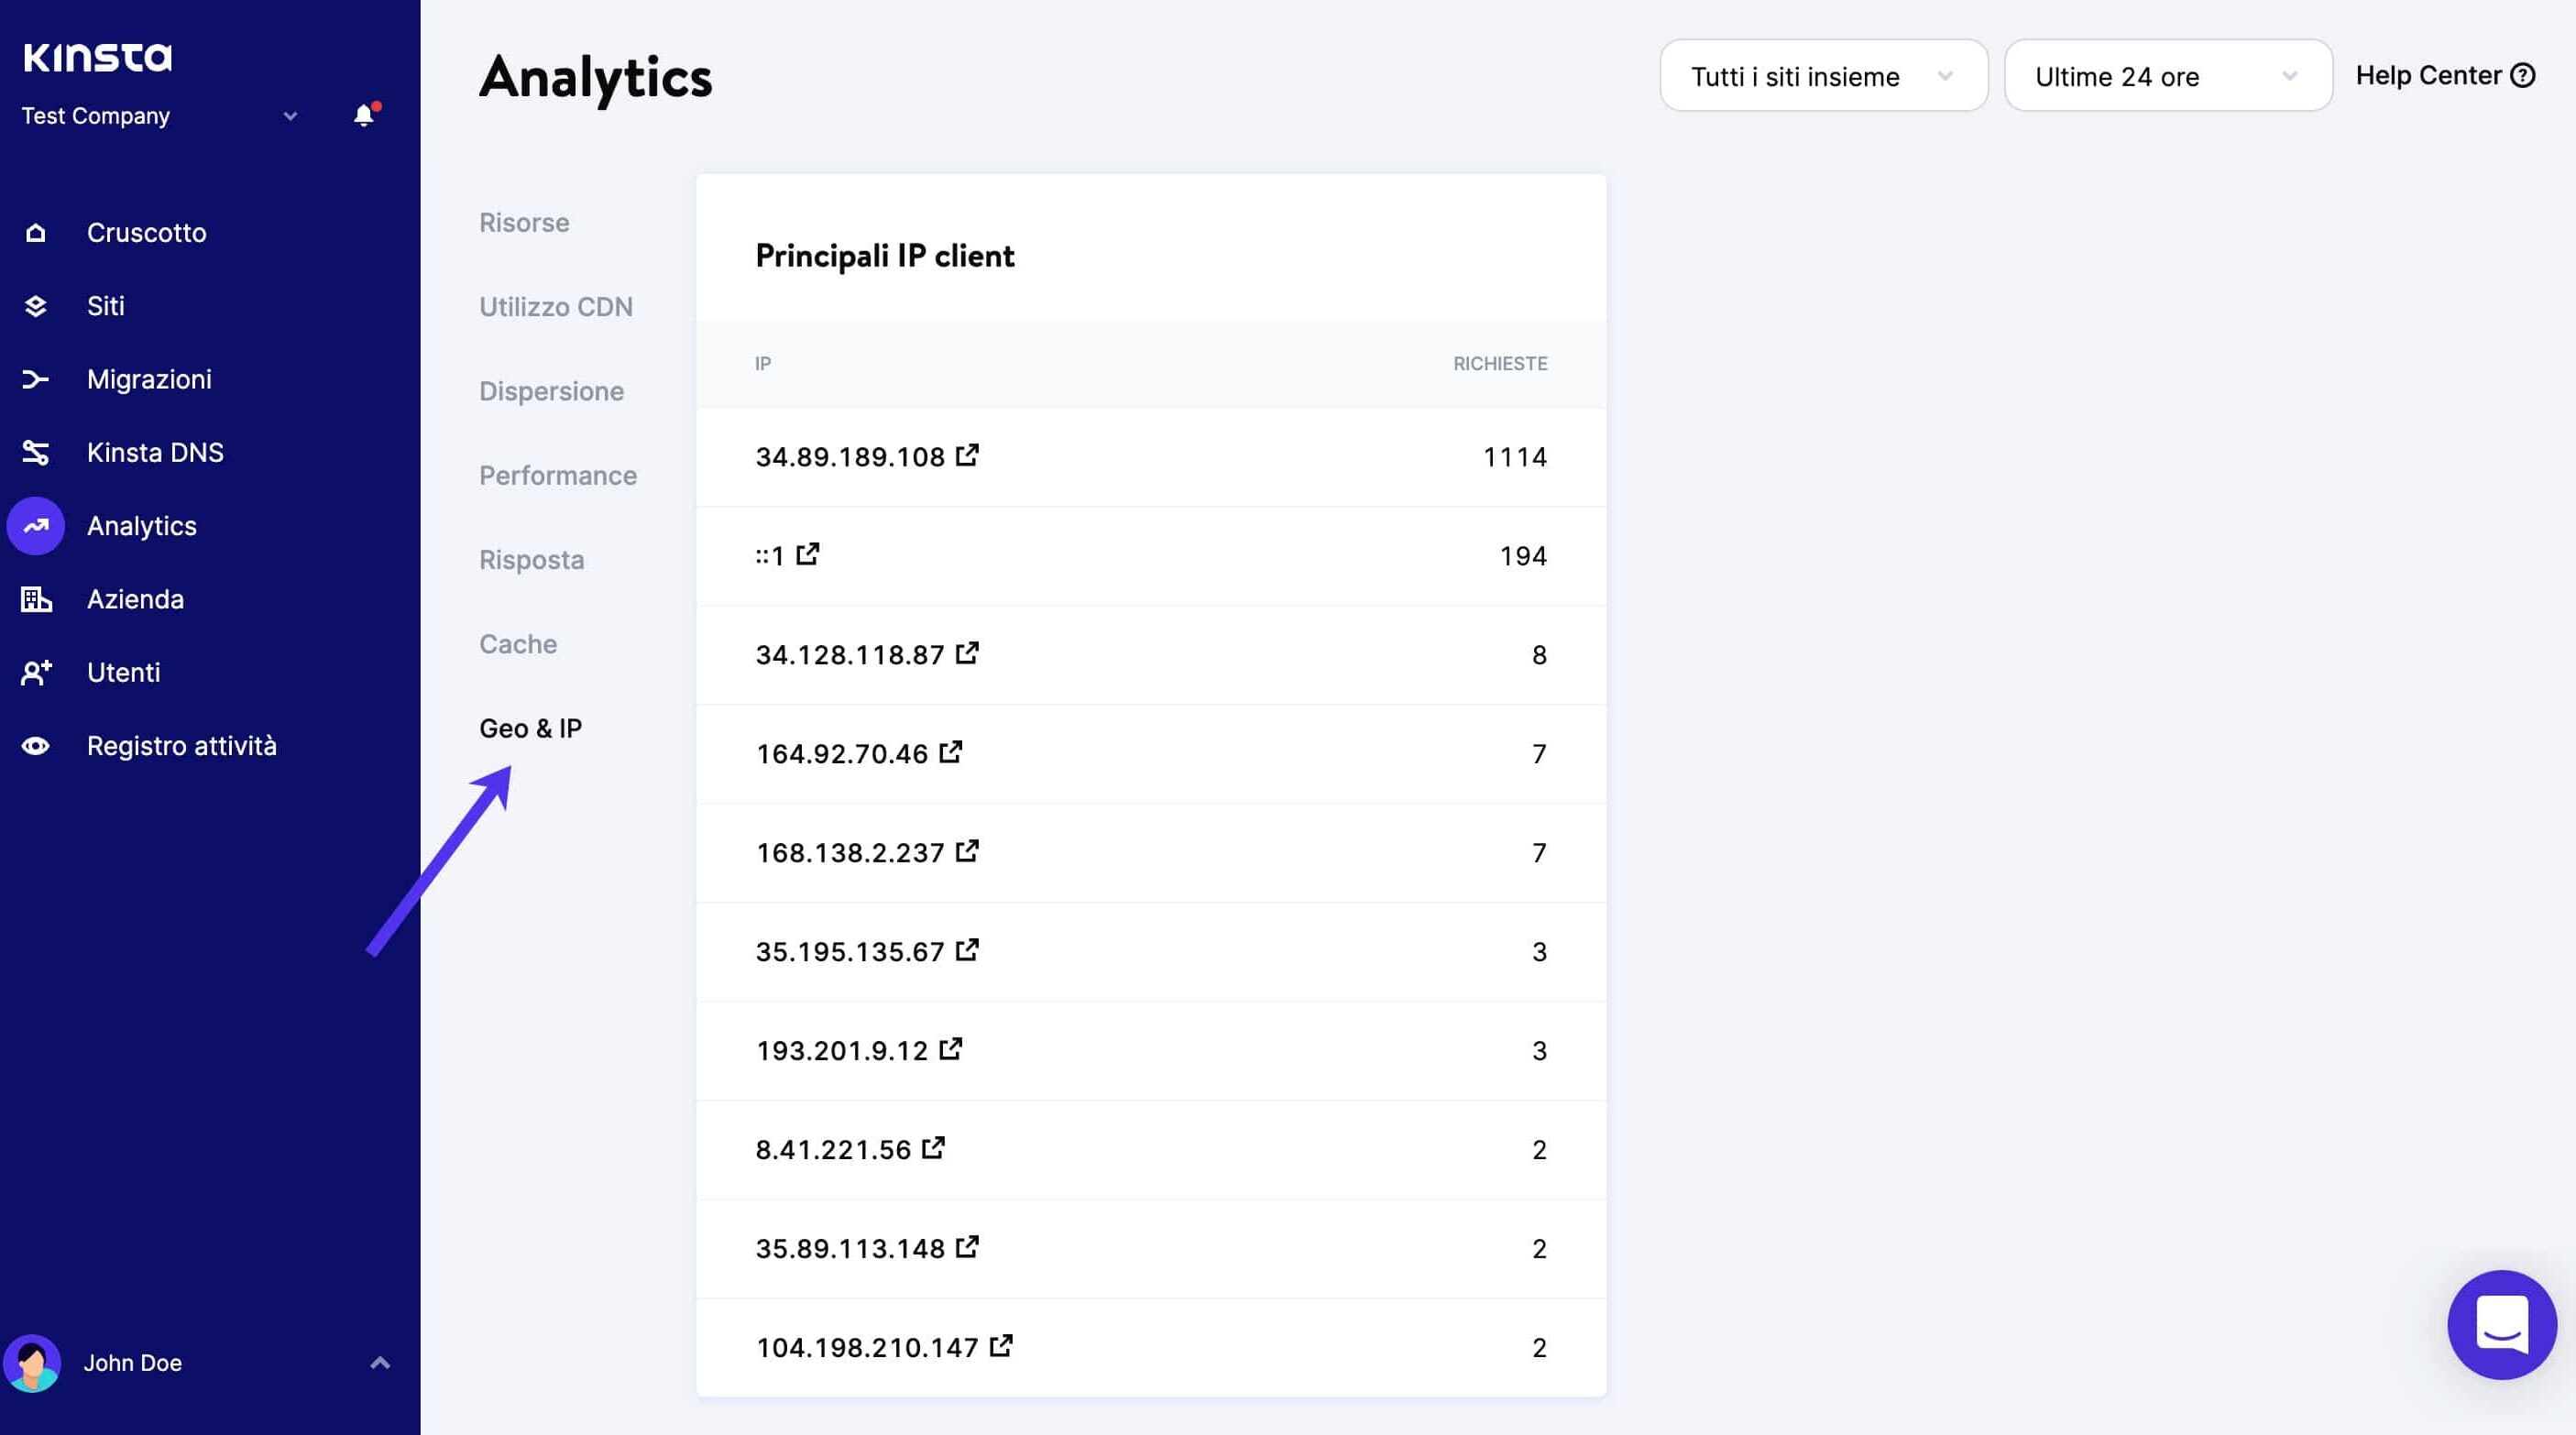Open external link for 34.89.189.108
The height and width of the screenshot is (1435, 2576).
tap(967, 456)
